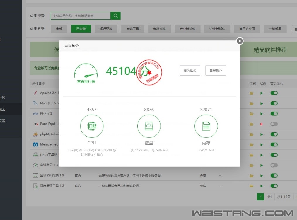Go to page 1 in pagination
Viewport: 297px width, 220px height.
tap(261, 197)
